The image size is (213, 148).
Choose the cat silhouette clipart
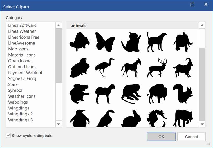pos(131,42)
